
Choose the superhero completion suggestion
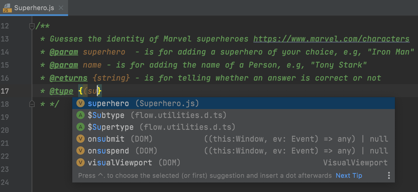point(108,103)
